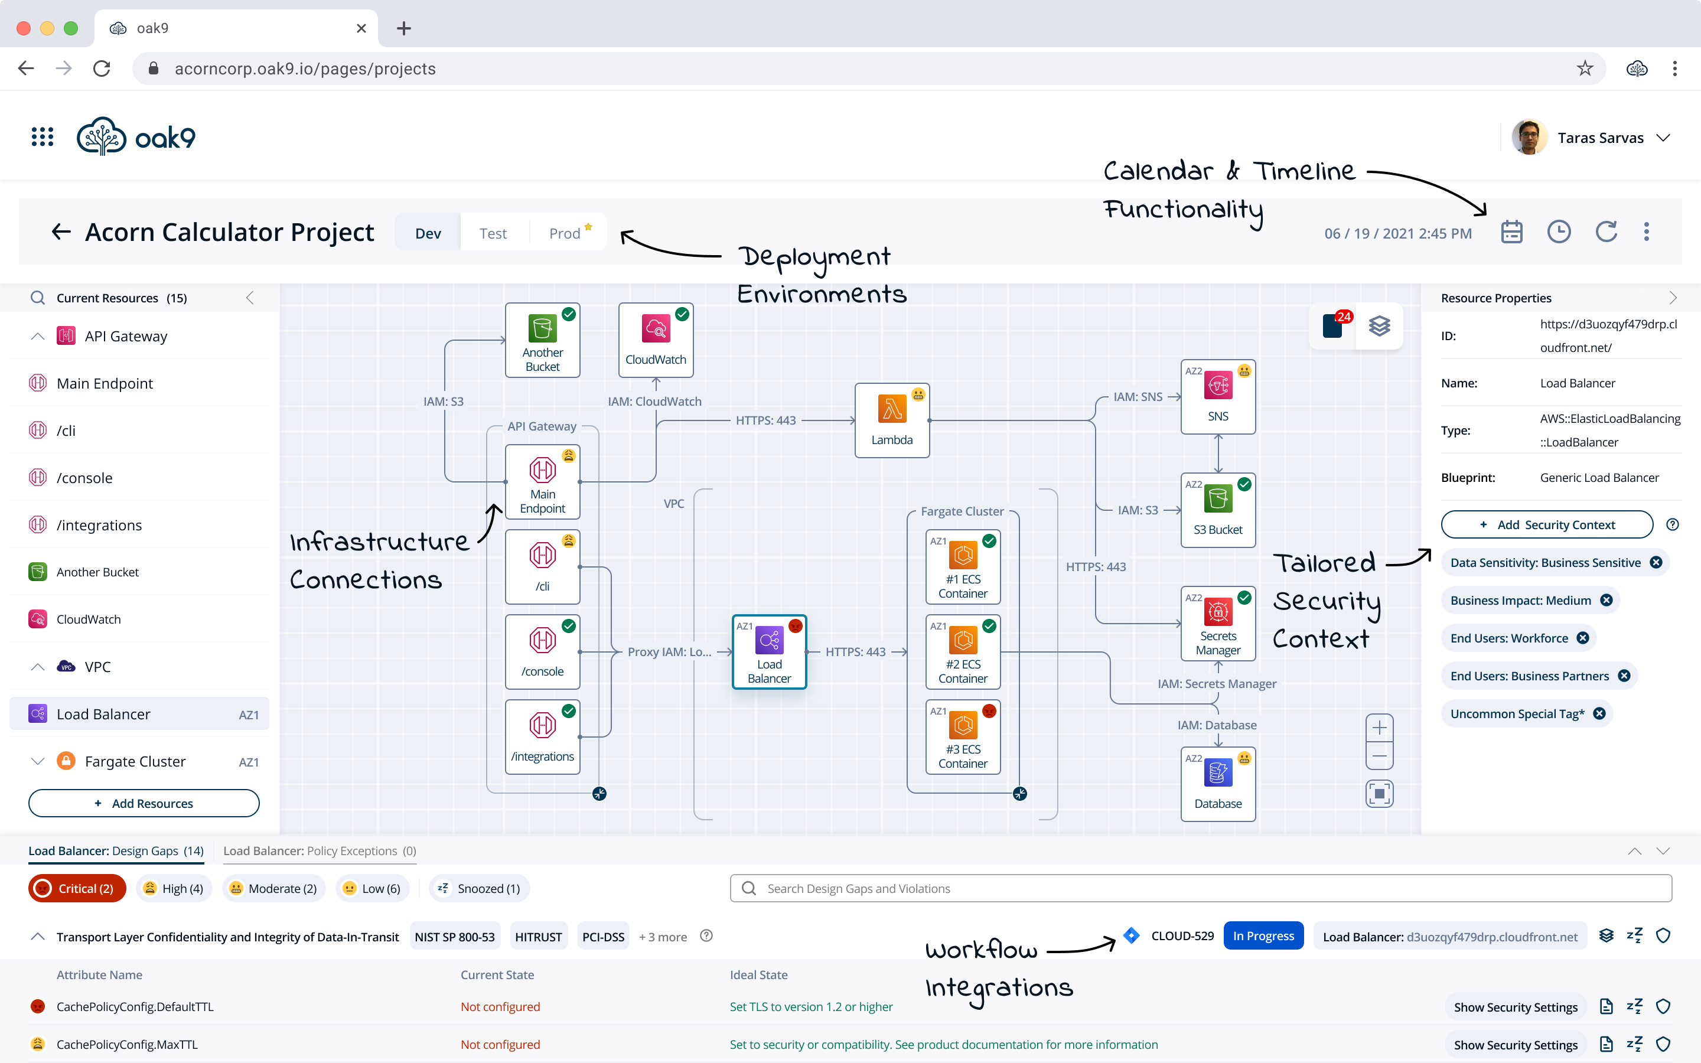The width and height of the screenshot is (1701, 1063).
Task: Click the Search Design Gaps input field
Action: (x=1201, y=889)
